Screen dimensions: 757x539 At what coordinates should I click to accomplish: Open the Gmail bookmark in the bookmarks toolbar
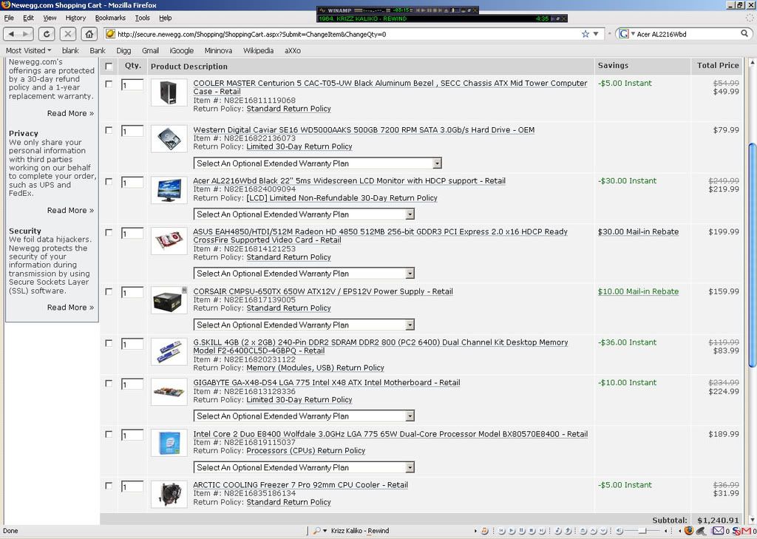point(150,51)
